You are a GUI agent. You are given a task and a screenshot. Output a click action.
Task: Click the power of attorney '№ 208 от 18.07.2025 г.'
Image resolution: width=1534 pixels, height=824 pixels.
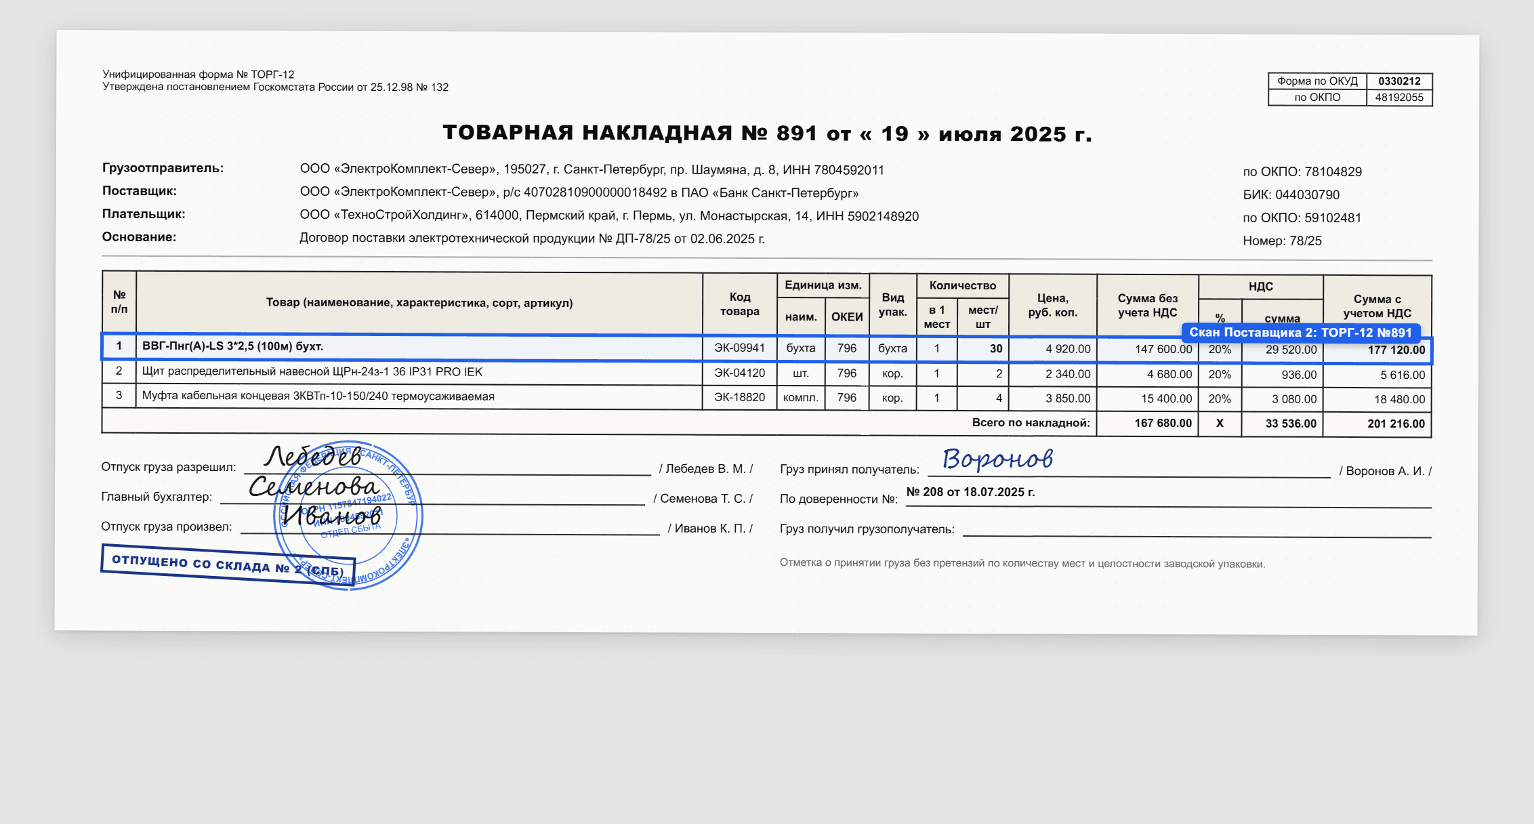tap(970, 492)
